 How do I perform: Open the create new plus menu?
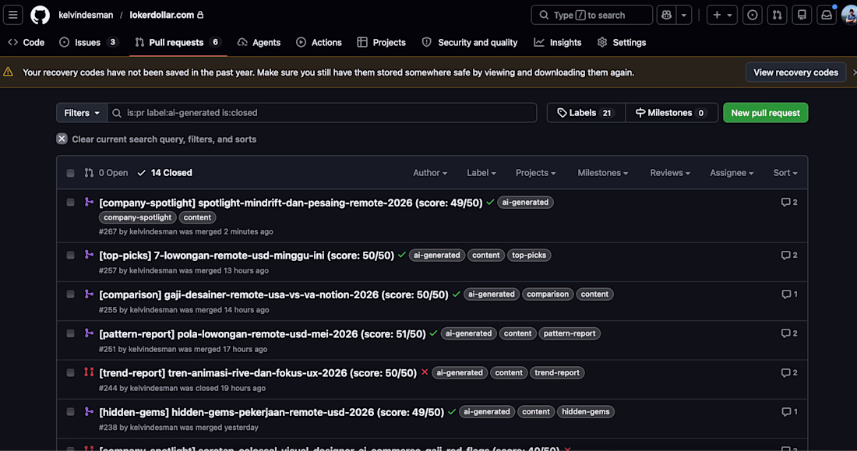(x=722, y=16)
